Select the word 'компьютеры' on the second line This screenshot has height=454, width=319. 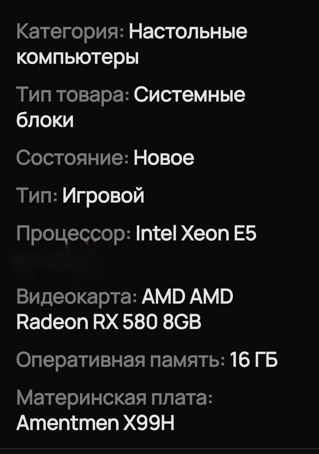click(x=77, y=58)
